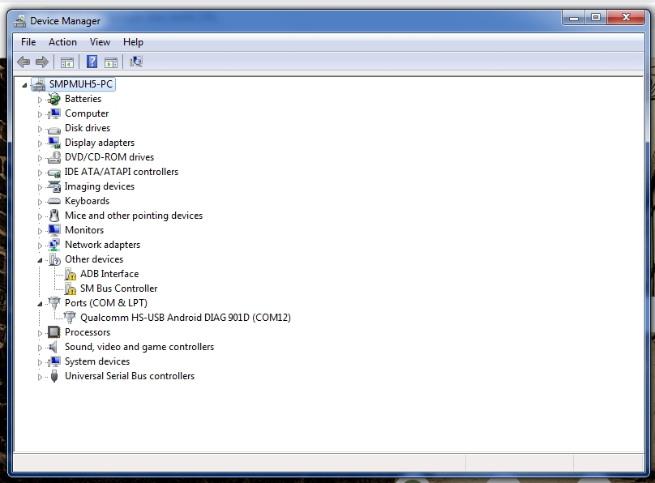Expand the Network adapters category
655x483 pixels.
click(41, 244)
